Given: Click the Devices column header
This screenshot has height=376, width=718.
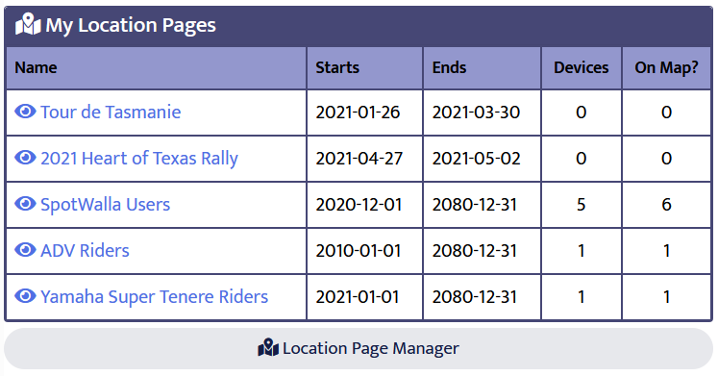Looking at the screenshot, I should pyautogui.click(x=582, y=67).
